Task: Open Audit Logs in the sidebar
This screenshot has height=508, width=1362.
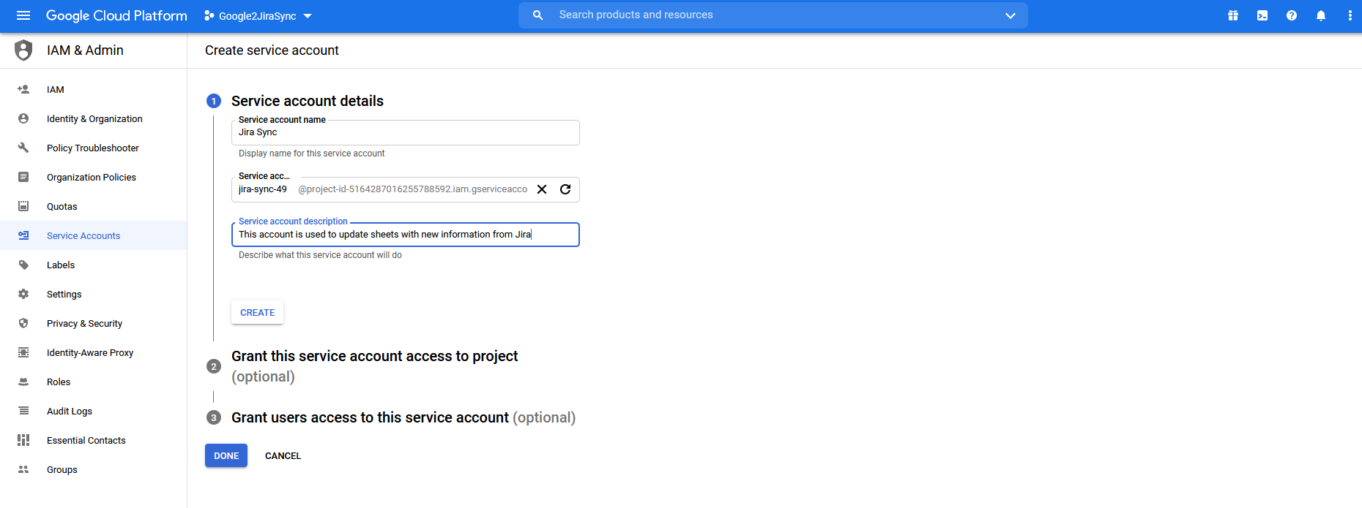Action: (x=70, y=411)
